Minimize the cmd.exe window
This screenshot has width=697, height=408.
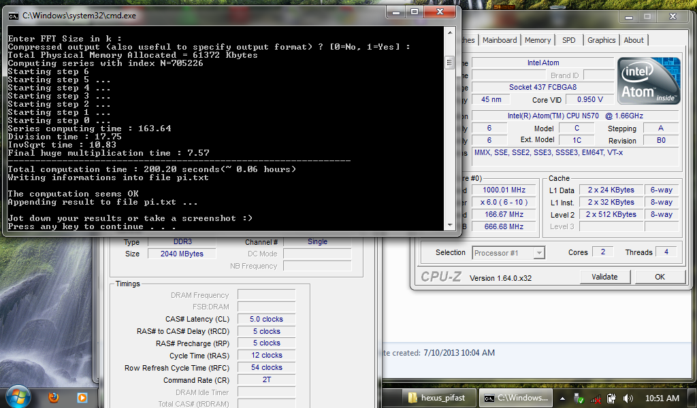[x=396, y=12]
